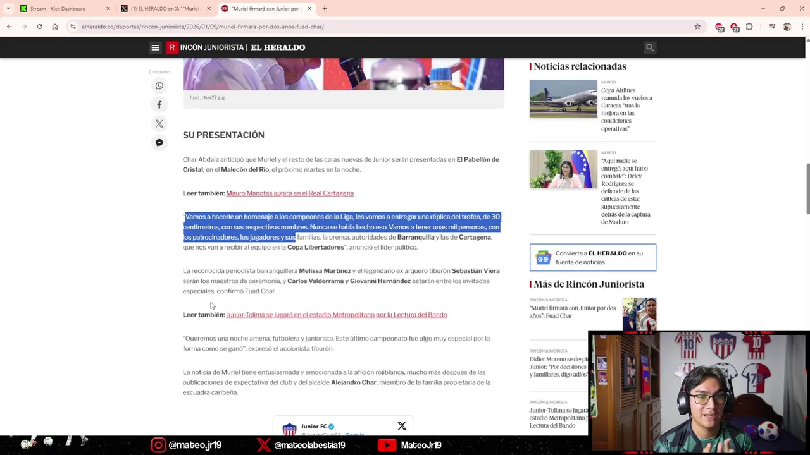This screenshot has width=810, height=455.
Task: Open the site hamburger menu
Action: click(x=155, y=47)
